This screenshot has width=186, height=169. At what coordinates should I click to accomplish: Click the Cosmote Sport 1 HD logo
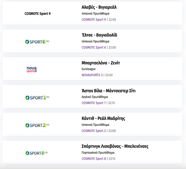37,97
